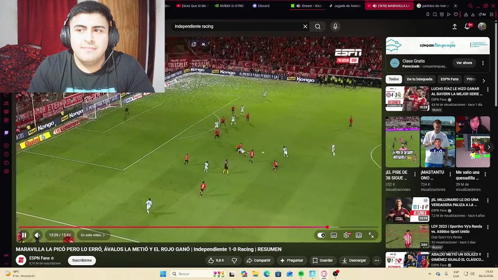Switch to the 'Stream - Kick' tab

[x=308, y=6]
